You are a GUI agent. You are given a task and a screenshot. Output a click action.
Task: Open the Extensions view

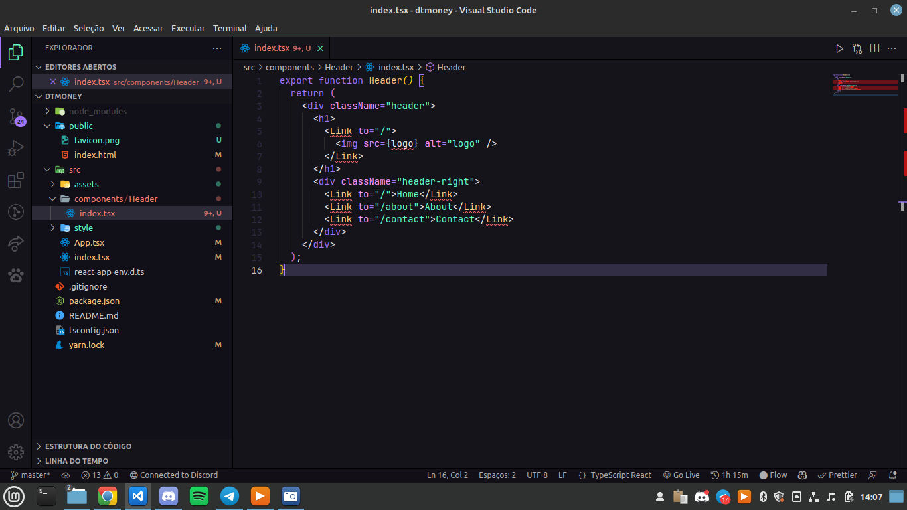[x=16, y=181]
